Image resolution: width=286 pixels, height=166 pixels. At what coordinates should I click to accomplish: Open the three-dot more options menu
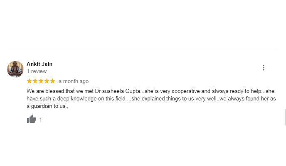[x=264, y=68]
